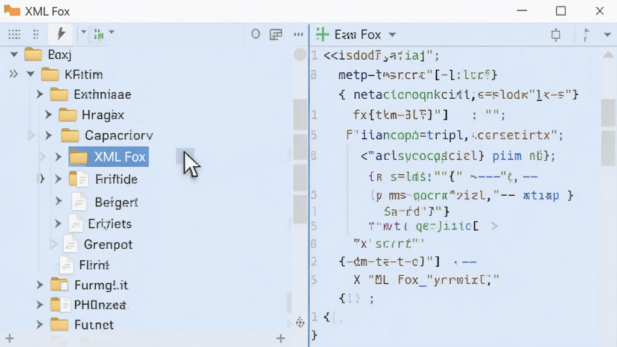
Task: Click the editor scroll up arrow
Action: 608,55
